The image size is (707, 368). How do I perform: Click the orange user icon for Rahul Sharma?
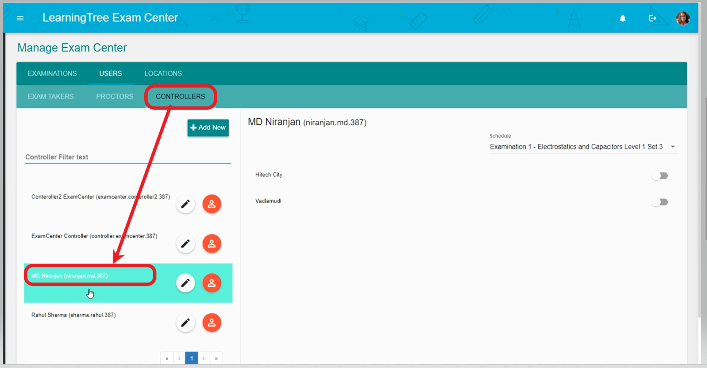point(212,322)
